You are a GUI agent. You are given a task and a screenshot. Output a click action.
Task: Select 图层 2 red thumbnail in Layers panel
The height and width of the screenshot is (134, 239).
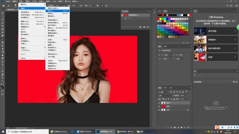pos(163,107)
